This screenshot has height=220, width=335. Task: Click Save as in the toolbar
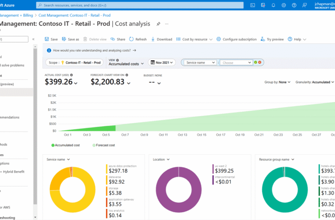pos(70,39)
